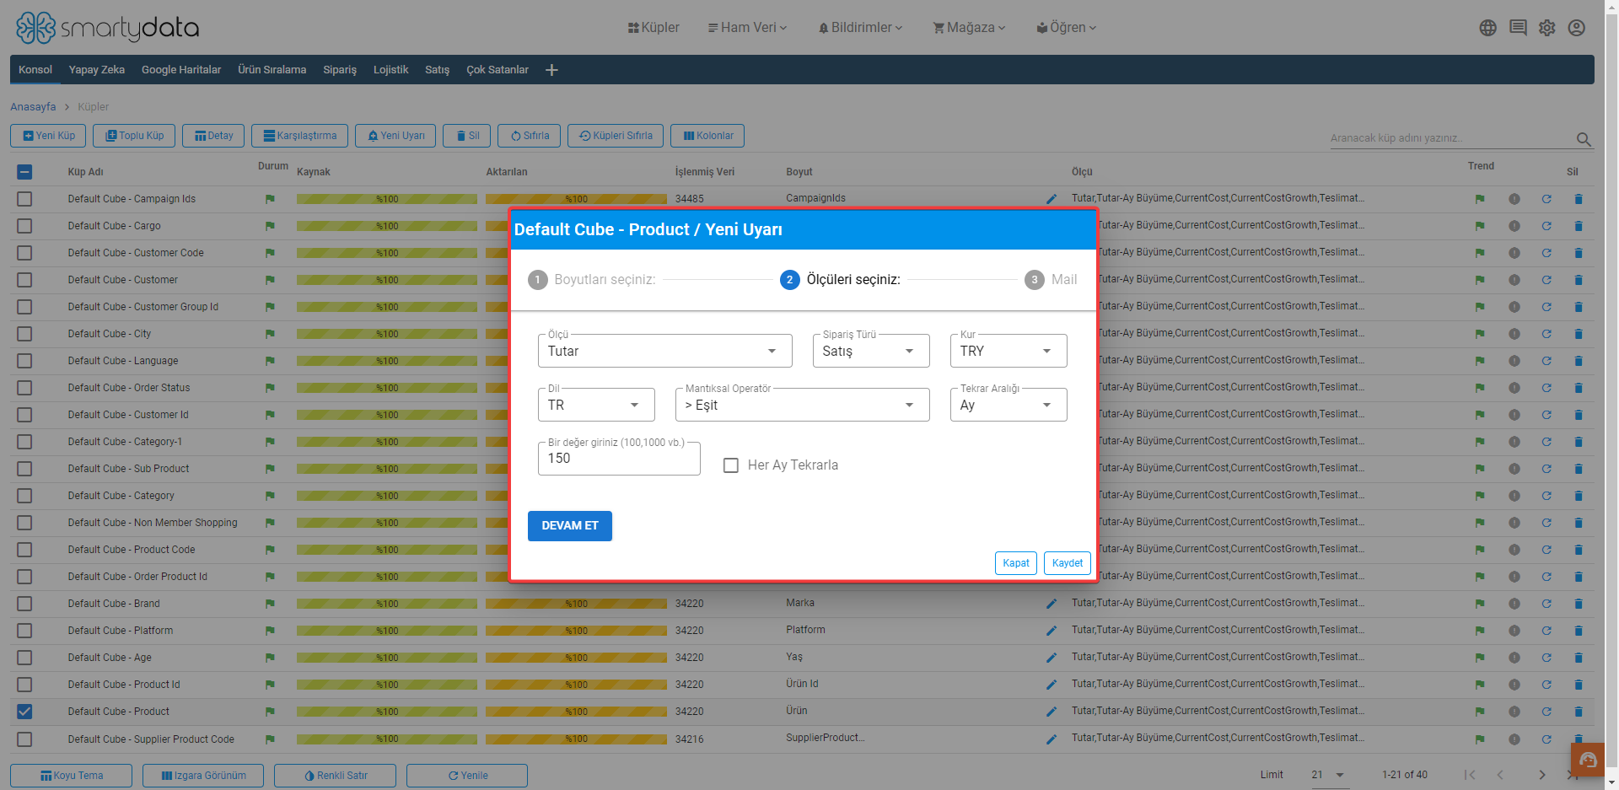Screen dimensions: 1619x790
Task: Delete trash icon for Default Cube - Campaign Ids
Action: click(1579, 199)
